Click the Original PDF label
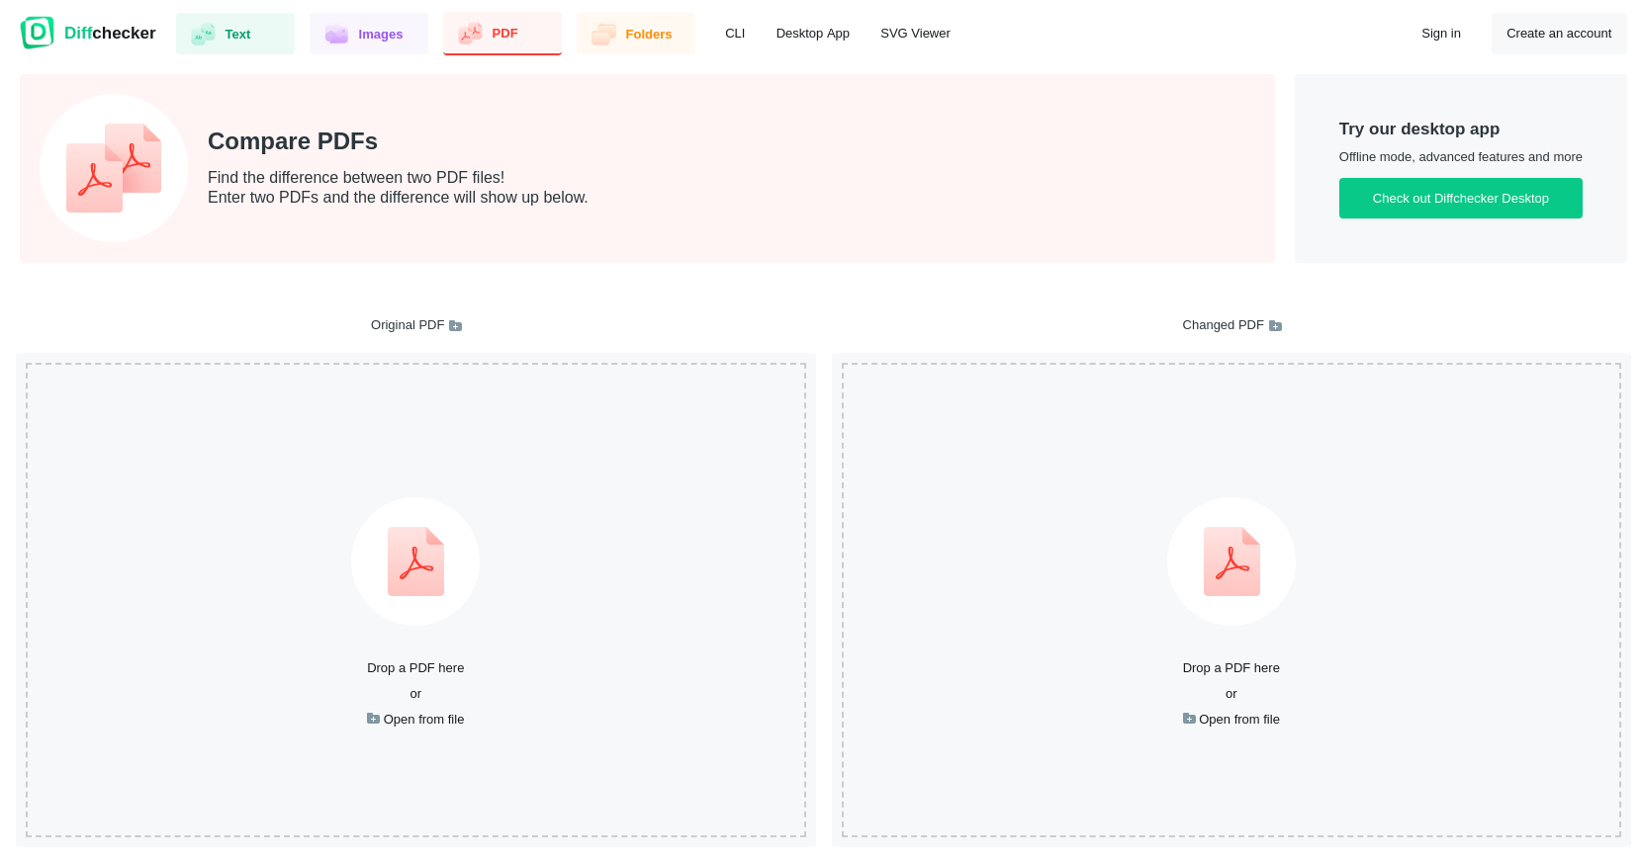The height and width of the screenshot is (862, 1641). (x=408, y=325)
